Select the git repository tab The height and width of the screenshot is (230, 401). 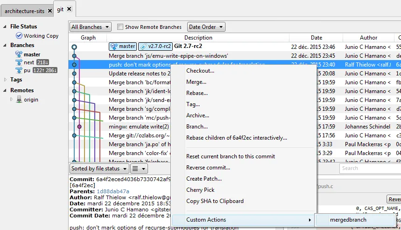pos(60,9)
